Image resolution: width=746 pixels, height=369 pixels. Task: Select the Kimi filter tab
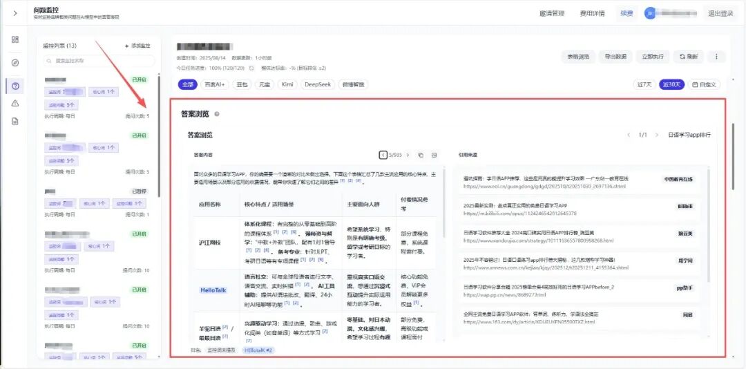point(287,84)
